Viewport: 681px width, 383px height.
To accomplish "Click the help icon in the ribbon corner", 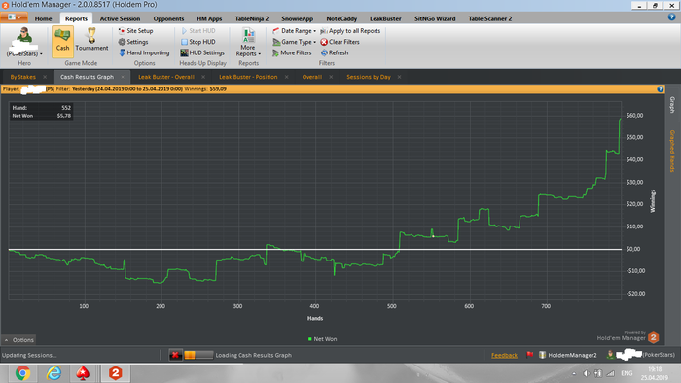I will pyautogui.click(x=672, y=17).
